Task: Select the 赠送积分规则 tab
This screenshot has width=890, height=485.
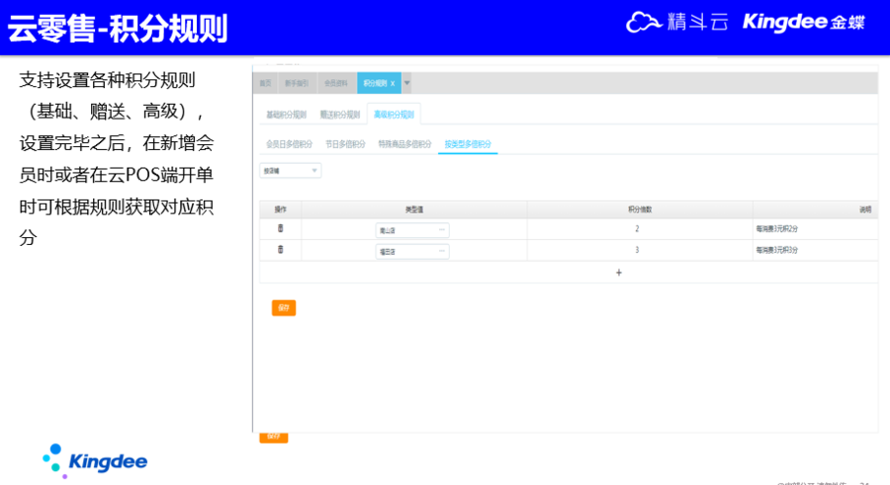Action: [339, 115]
